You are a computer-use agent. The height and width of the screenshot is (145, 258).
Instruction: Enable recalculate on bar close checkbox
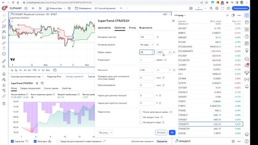[141, 122]
